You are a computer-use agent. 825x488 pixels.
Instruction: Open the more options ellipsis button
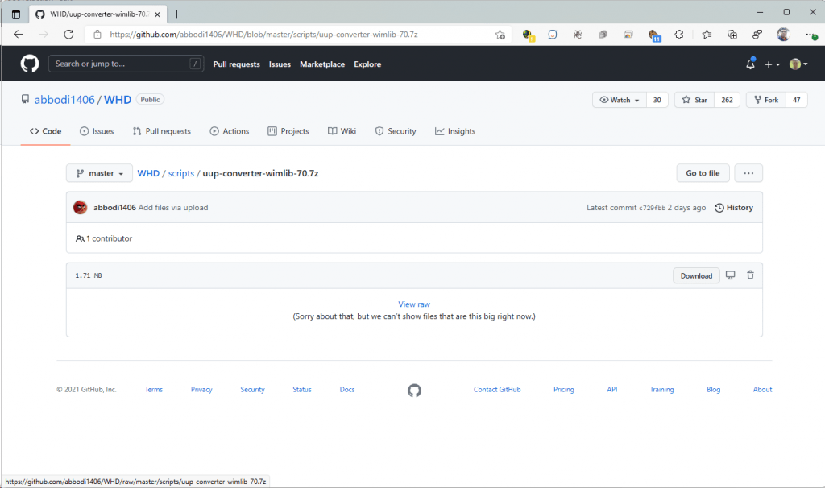pos(748,173)
